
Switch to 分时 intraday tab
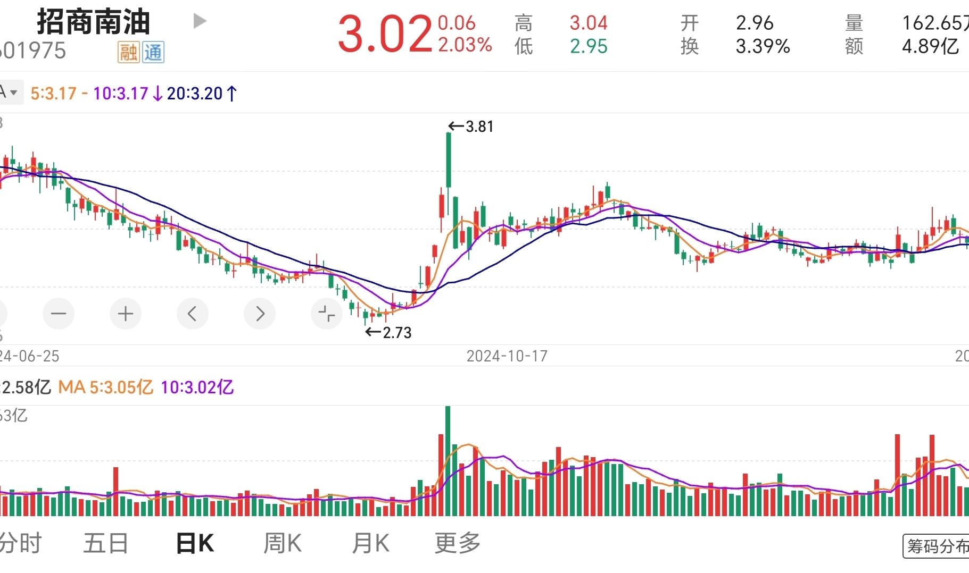(20, 543)
